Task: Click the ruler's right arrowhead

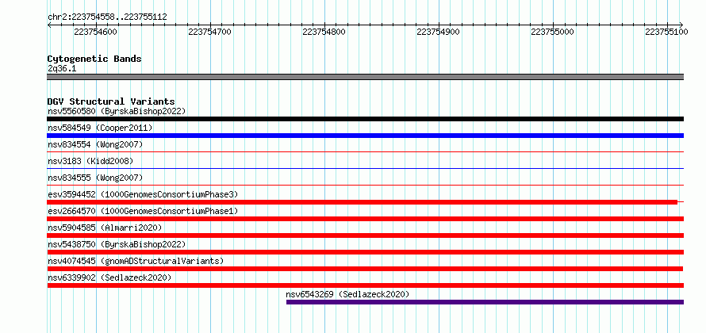Action: tap(681, 25)
